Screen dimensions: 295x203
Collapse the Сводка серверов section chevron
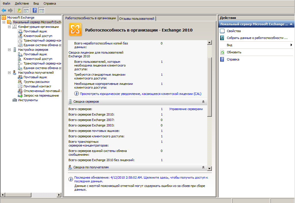coord(203,101)
